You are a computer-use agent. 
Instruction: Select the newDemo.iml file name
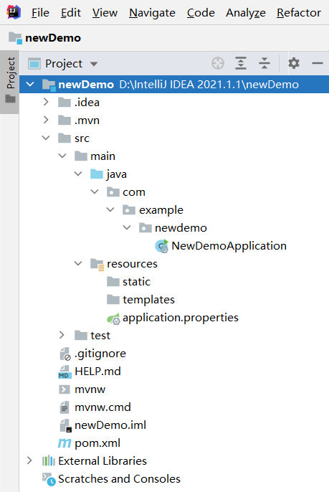point(110,425)
